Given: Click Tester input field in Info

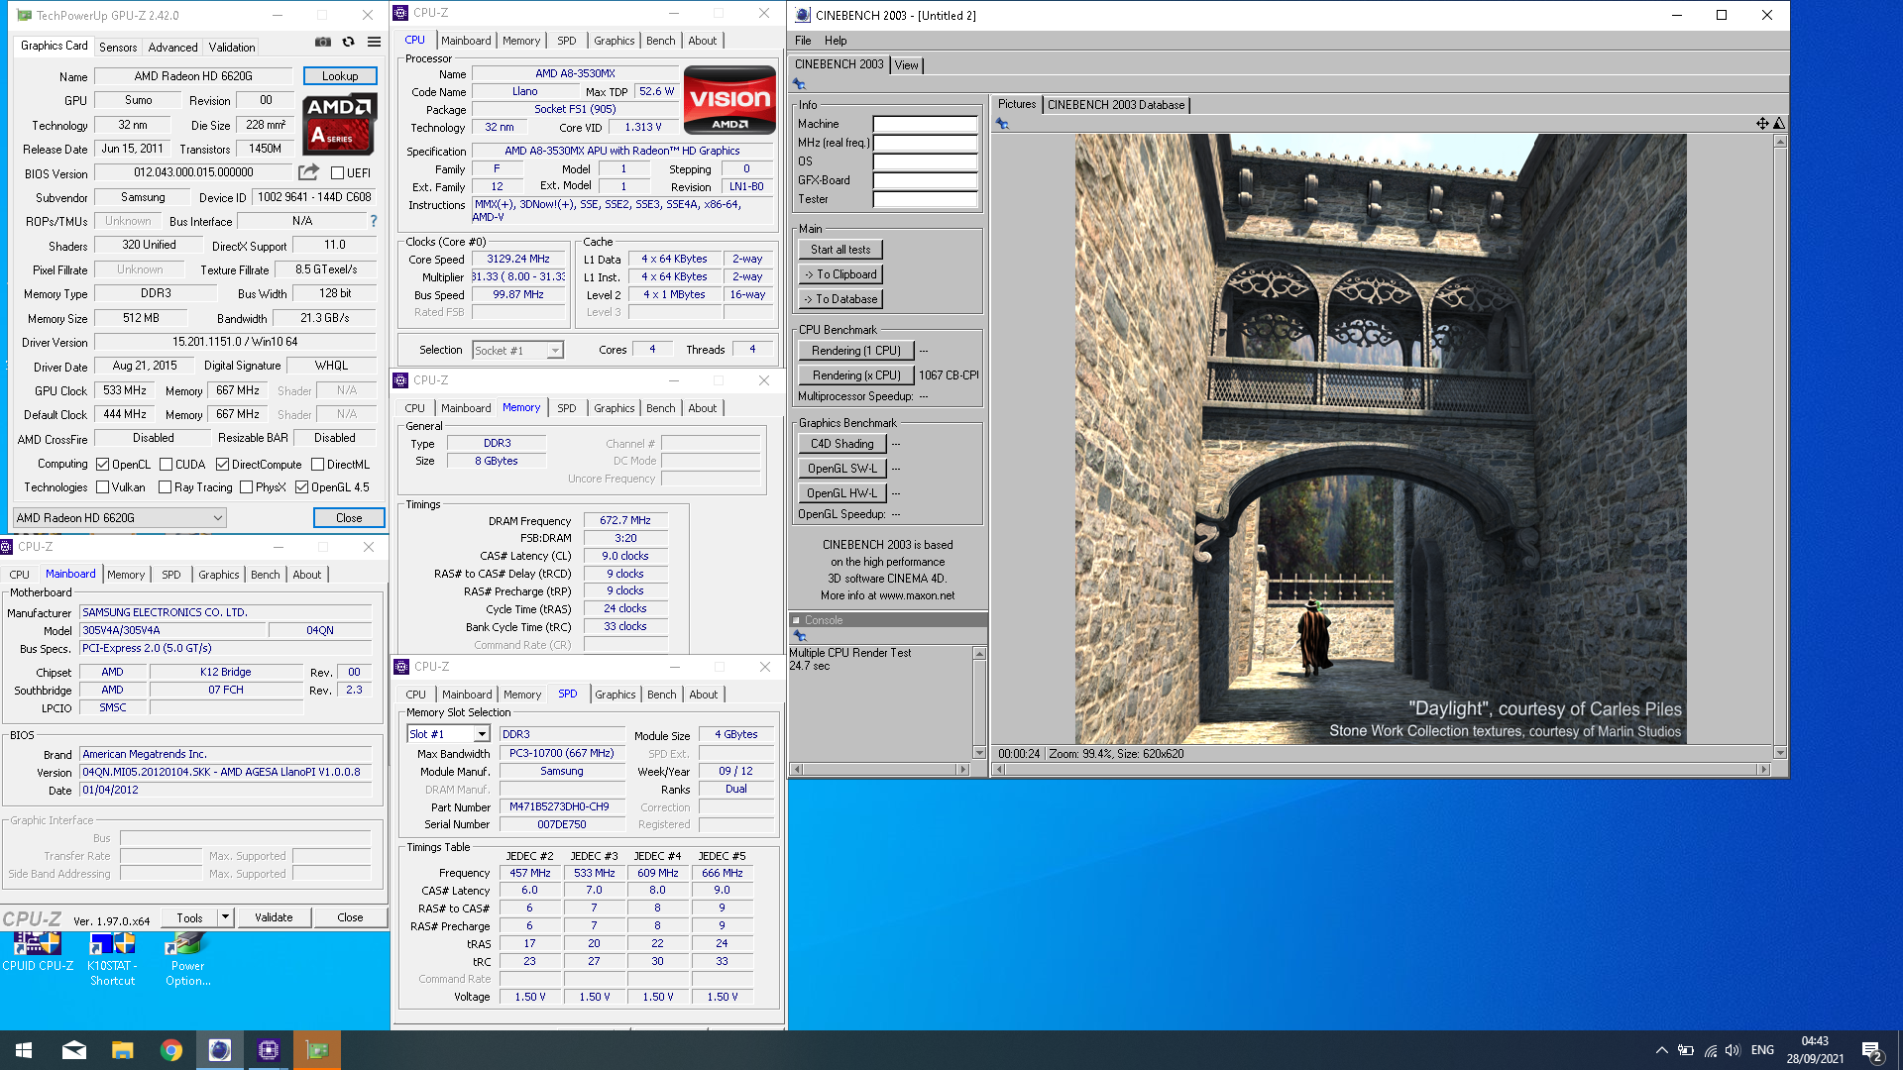Looking at the screenshot, I should 925,199.
